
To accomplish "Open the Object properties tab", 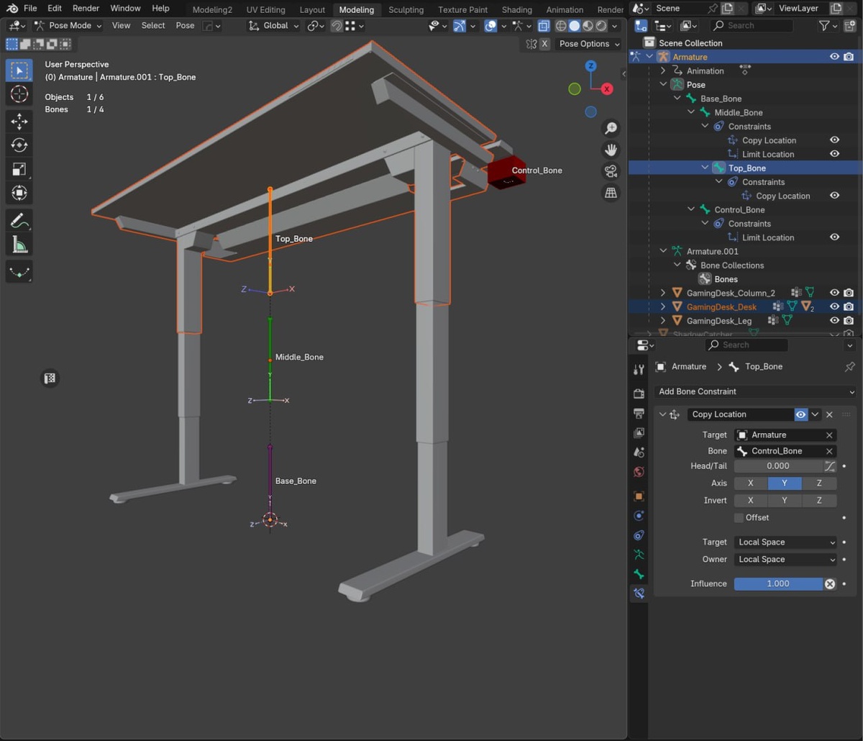I will click(639, 496).
